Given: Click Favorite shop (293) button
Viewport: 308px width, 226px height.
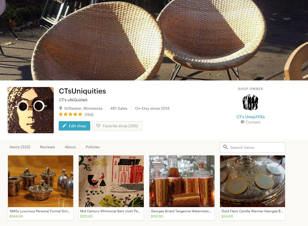Looking at the screenshot, I should pyautogui.click(x=117, y=126).
